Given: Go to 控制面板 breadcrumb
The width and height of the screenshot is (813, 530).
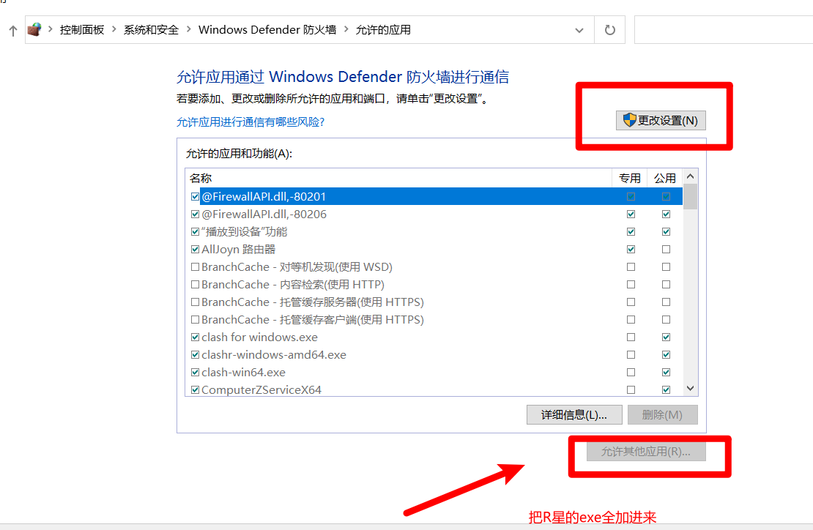Looking at the screenshot, I should 82,30.
